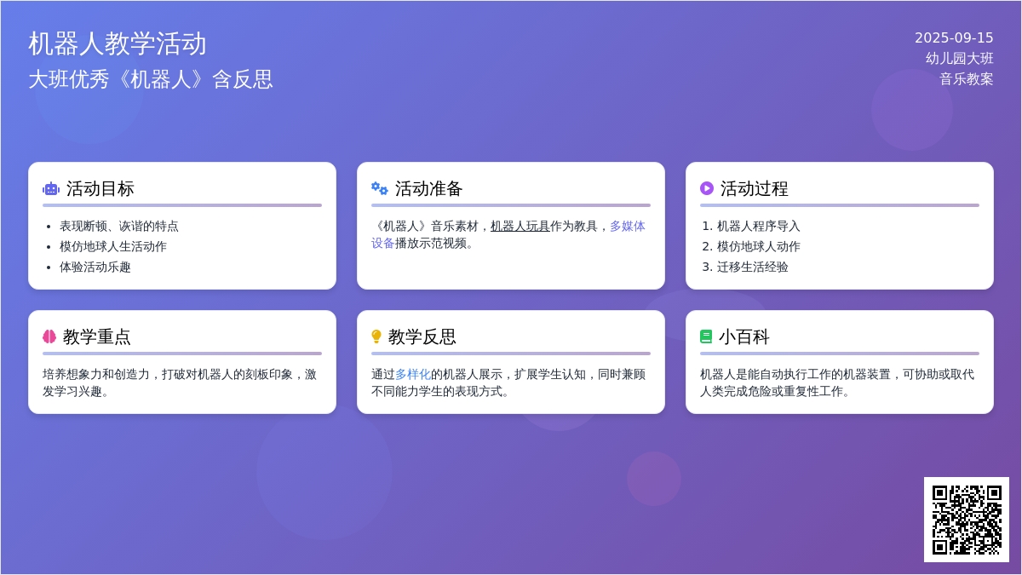1022x575 pixels.
Task: Click the blue 多样化 link text
Action: coord(413,374)
